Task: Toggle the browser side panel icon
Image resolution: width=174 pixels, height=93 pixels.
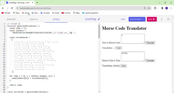Action: point(162,8)
